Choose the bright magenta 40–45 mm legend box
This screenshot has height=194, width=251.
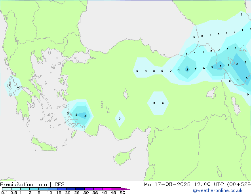107,189
